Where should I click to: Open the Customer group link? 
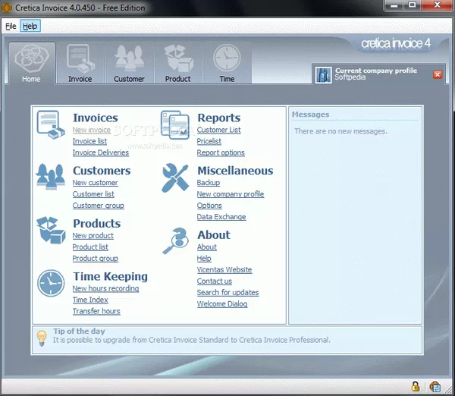pos(99,206)
